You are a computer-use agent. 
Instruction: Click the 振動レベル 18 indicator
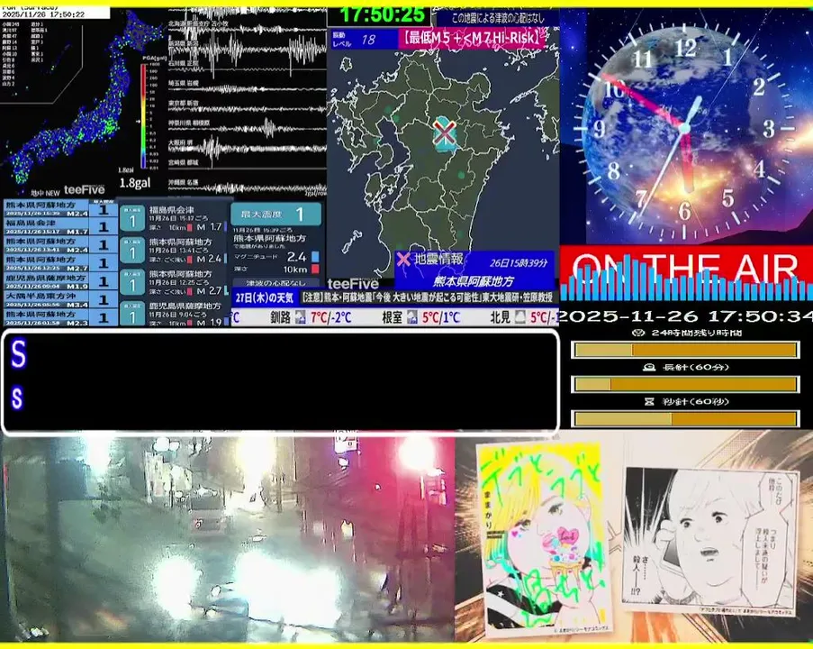pyautogui.click(x=364, y=39)
